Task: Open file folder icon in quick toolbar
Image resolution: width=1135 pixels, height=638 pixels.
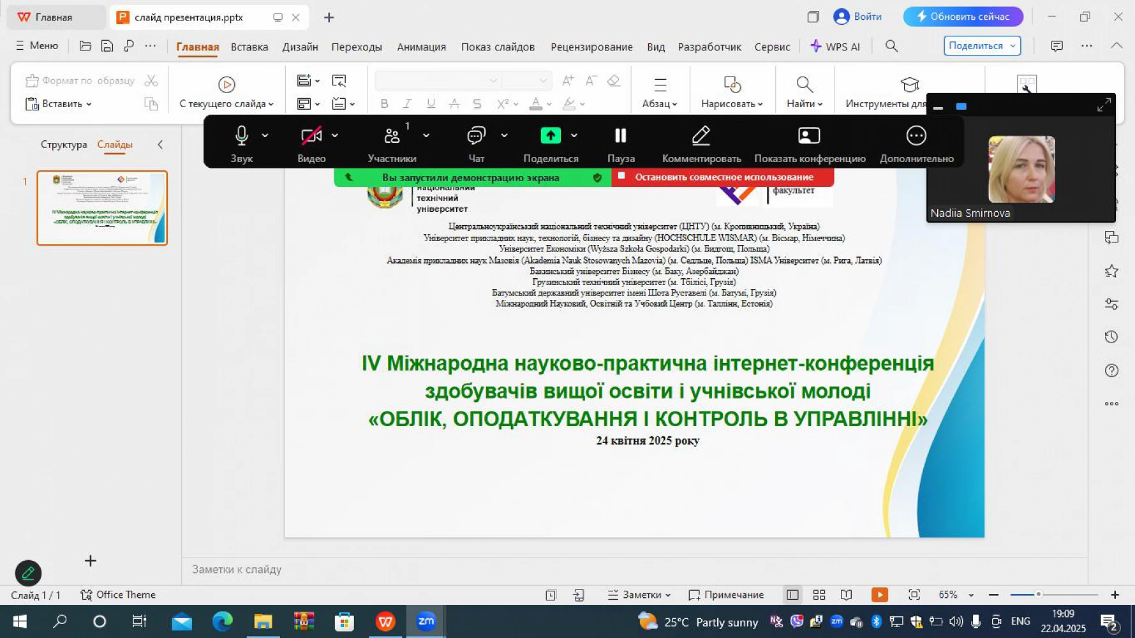Action: [85, 46]
